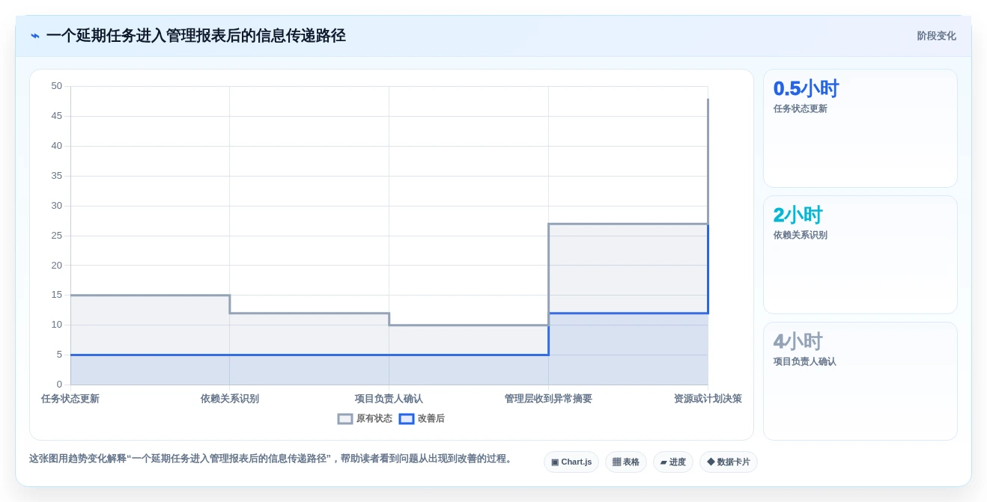Toggle the 改善后 legend swatch
This screenshot has width=987, height=502.
click(407, 419)
